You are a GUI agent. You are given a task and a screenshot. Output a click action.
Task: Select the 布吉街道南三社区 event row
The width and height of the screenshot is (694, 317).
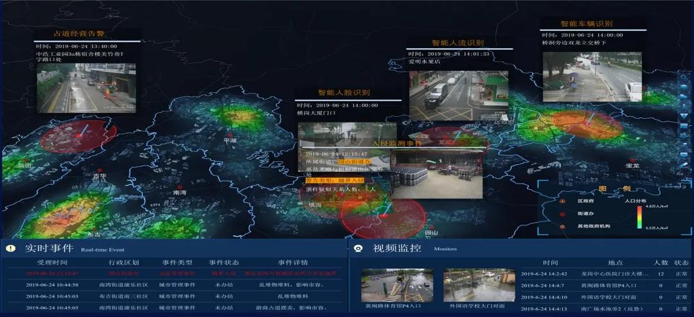click(x=175, y=296)
